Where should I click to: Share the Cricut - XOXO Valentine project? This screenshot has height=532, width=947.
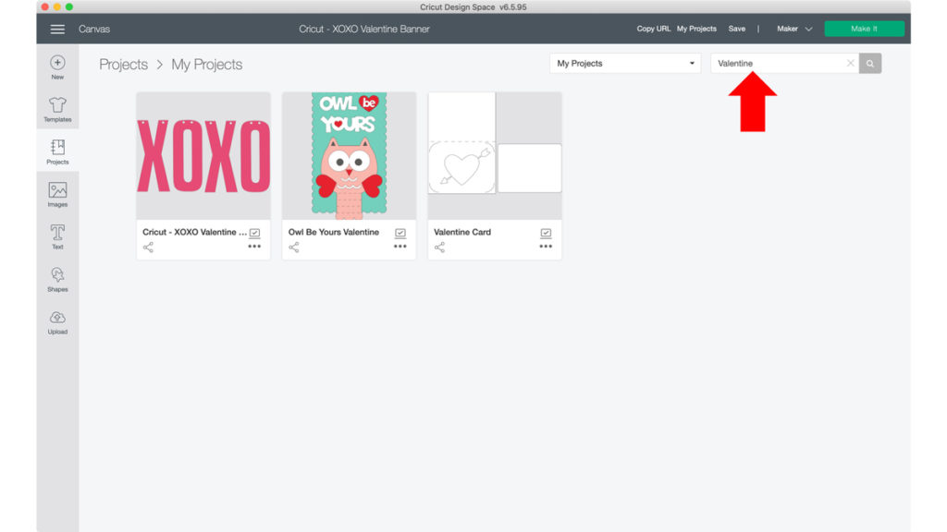click(x=148, y=248)
